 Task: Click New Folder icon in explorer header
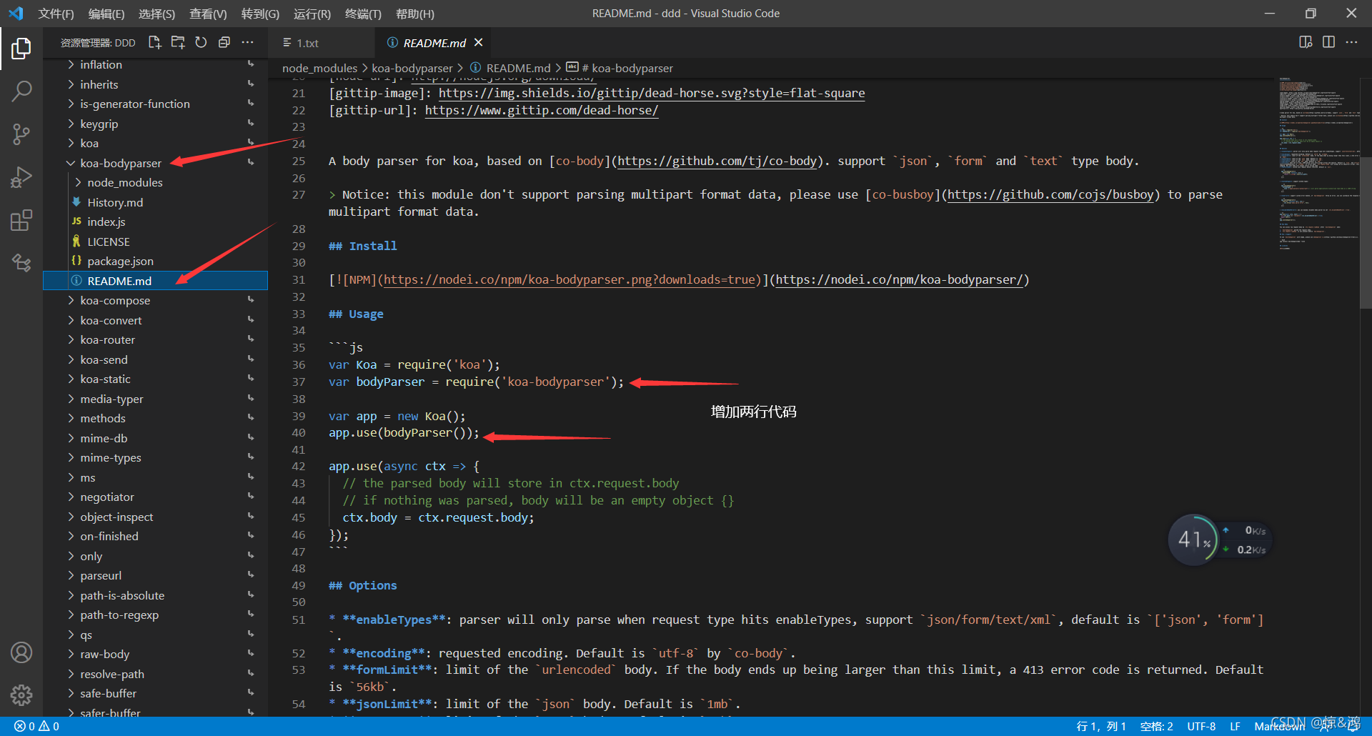coord(178,43)
